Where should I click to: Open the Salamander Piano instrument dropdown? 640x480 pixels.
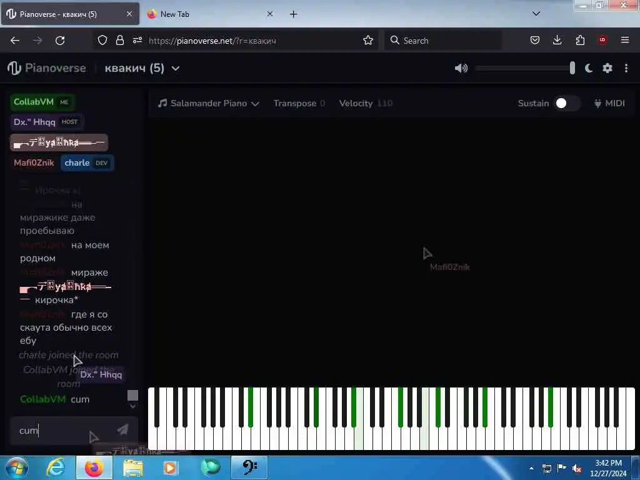coord(209,103)
